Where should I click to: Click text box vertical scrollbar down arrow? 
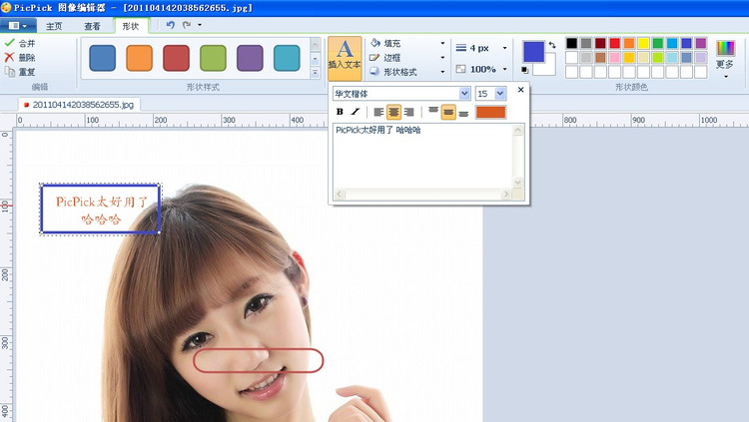(x=518, y=183)
